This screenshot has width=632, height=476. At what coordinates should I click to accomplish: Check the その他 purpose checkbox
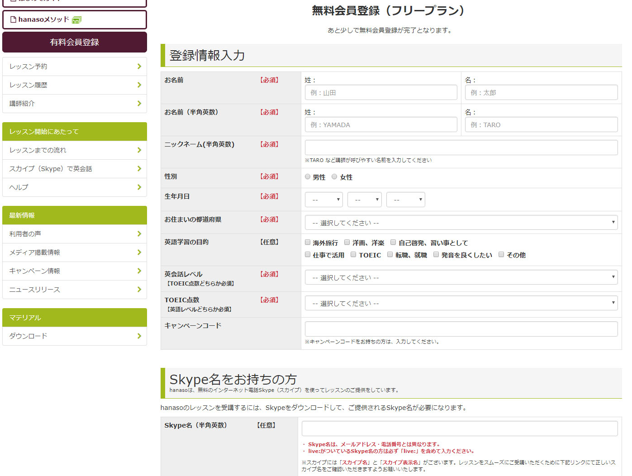(501, 254)
